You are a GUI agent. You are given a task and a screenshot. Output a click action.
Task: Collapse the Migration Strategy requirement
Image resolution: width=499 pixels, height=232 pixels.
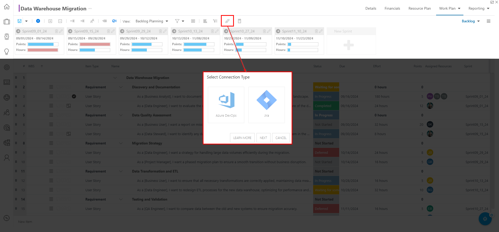click(x=121, y=143)
